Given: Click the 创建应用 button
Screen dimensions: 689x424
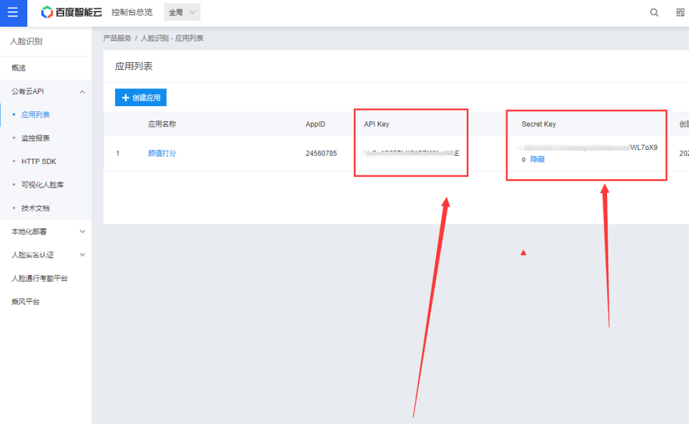Looking at the screenshot, I should pos(140,97).
